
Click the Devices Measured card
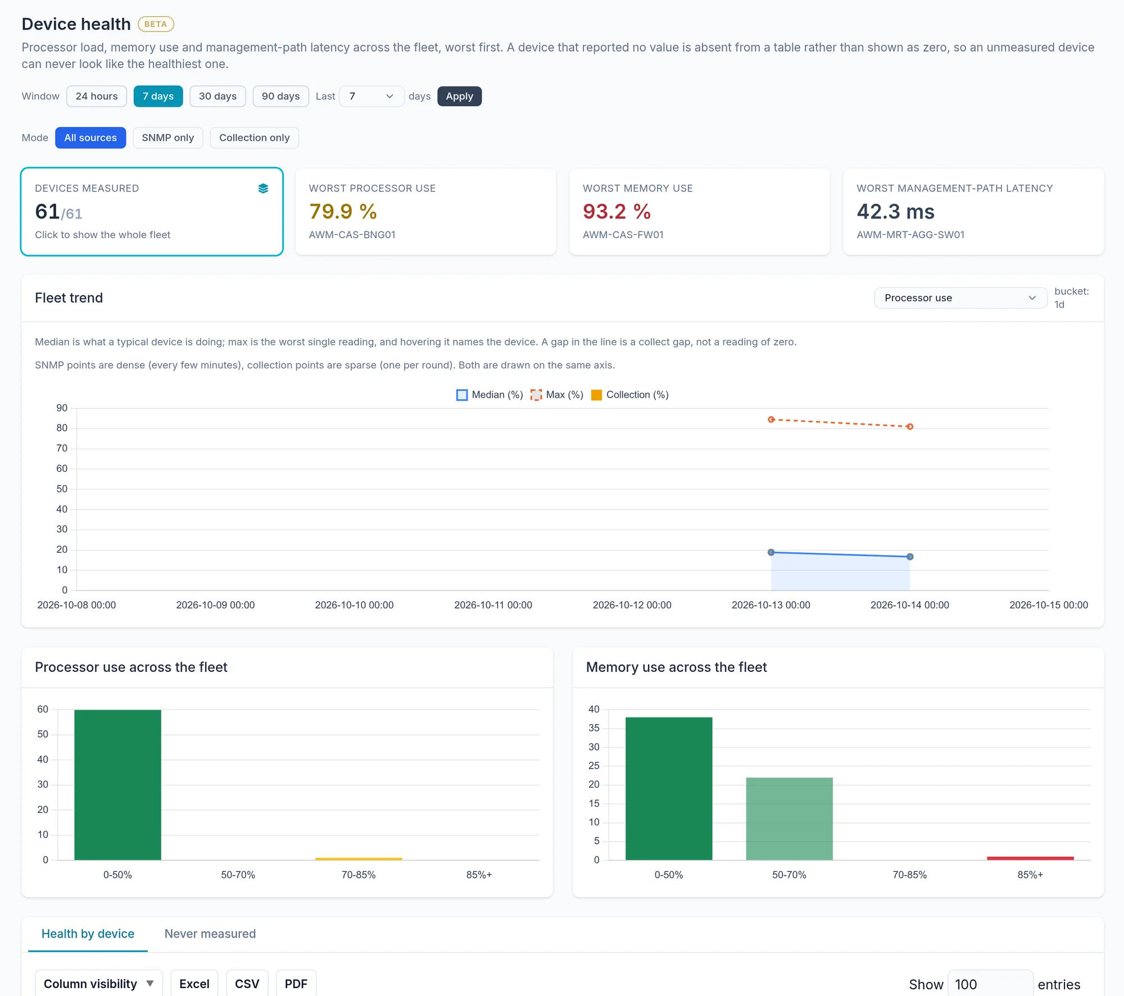[x=152, y=212]
